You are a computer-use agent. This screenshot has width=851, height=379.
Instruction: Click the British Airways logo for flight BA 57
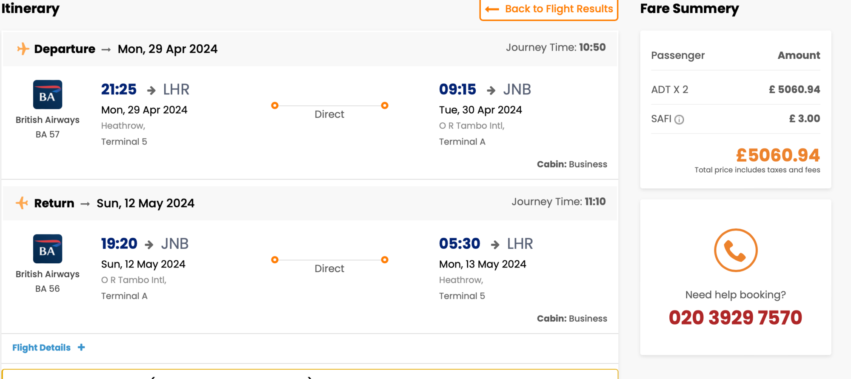(47, 94)
